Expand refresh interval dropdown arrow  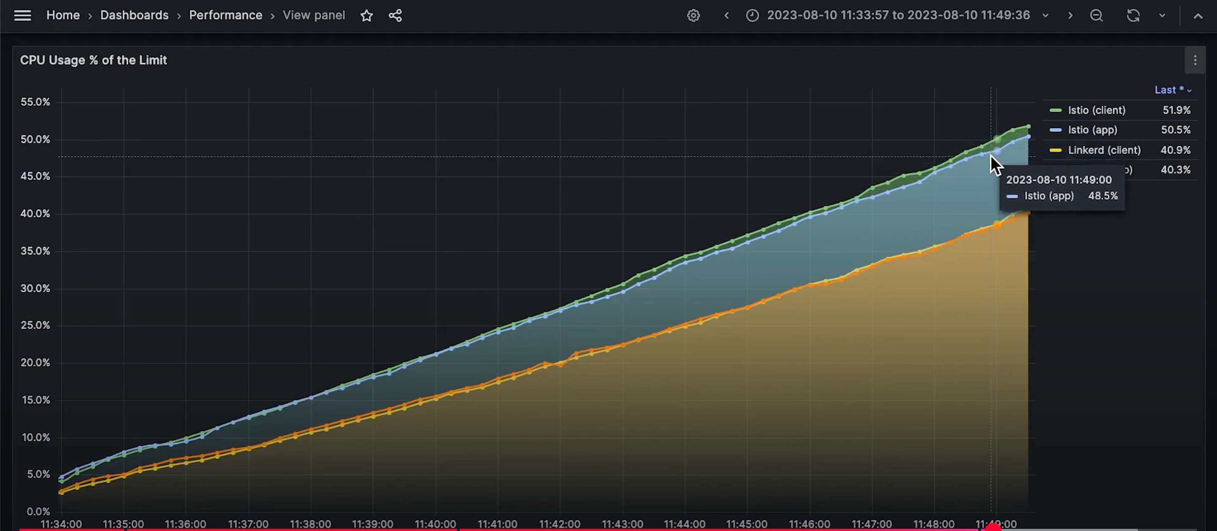click(1162, 16)
